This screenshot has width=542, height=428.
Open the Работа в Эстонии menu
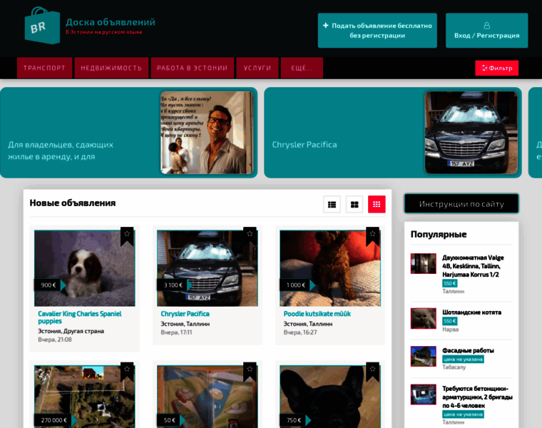192,68
